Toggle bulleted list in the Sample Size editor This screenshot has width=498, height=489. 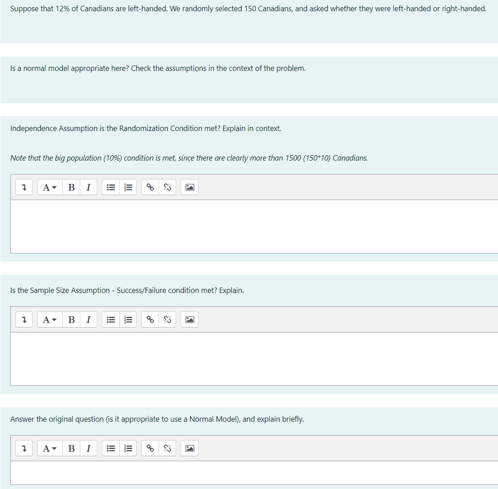[111, 319]
